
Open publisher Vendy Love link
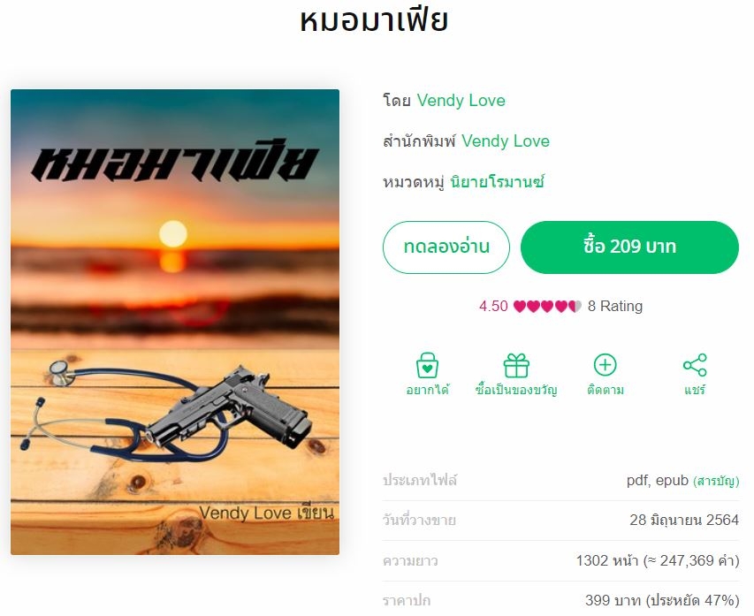506,141
